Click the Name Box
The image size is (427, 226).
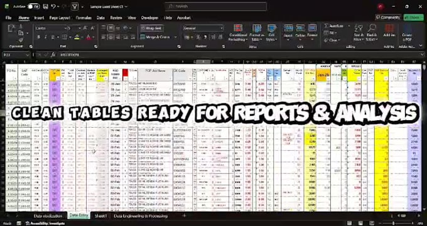16,55
